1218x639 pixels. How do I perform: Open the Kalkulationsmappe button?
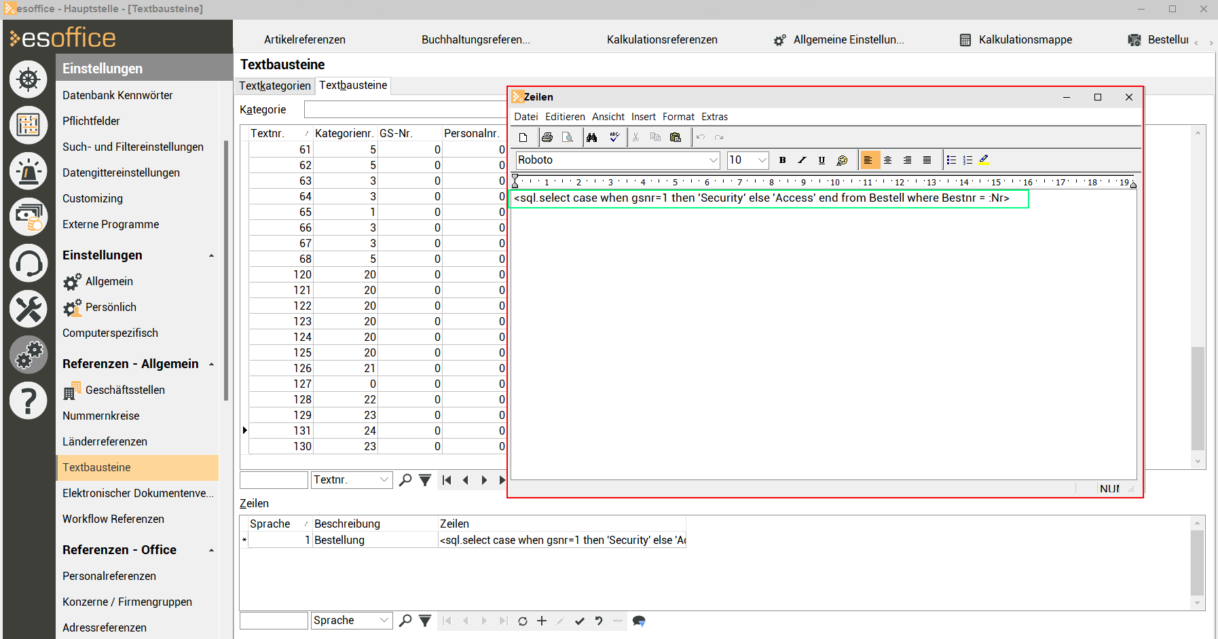pyautogui.click(x=1016, y=39)
